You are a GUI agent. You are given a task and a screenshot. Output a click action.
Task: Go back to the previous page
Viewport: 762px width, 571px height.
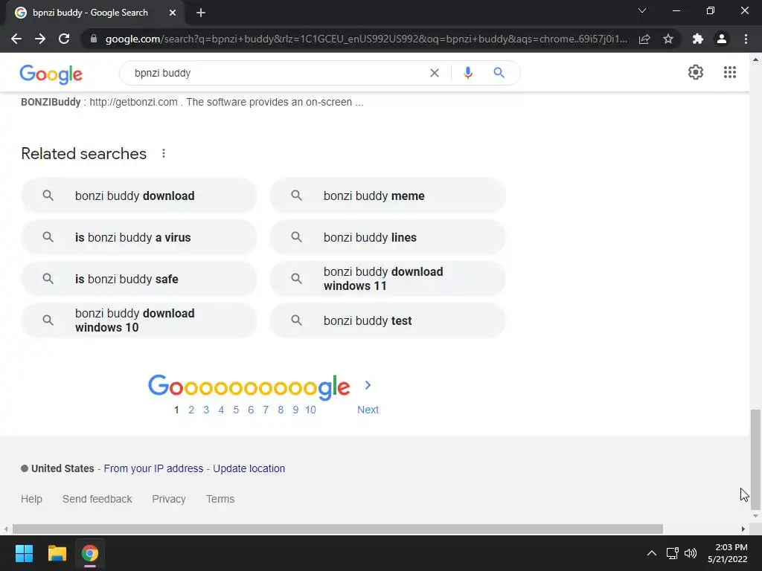[x=16, y=39]
